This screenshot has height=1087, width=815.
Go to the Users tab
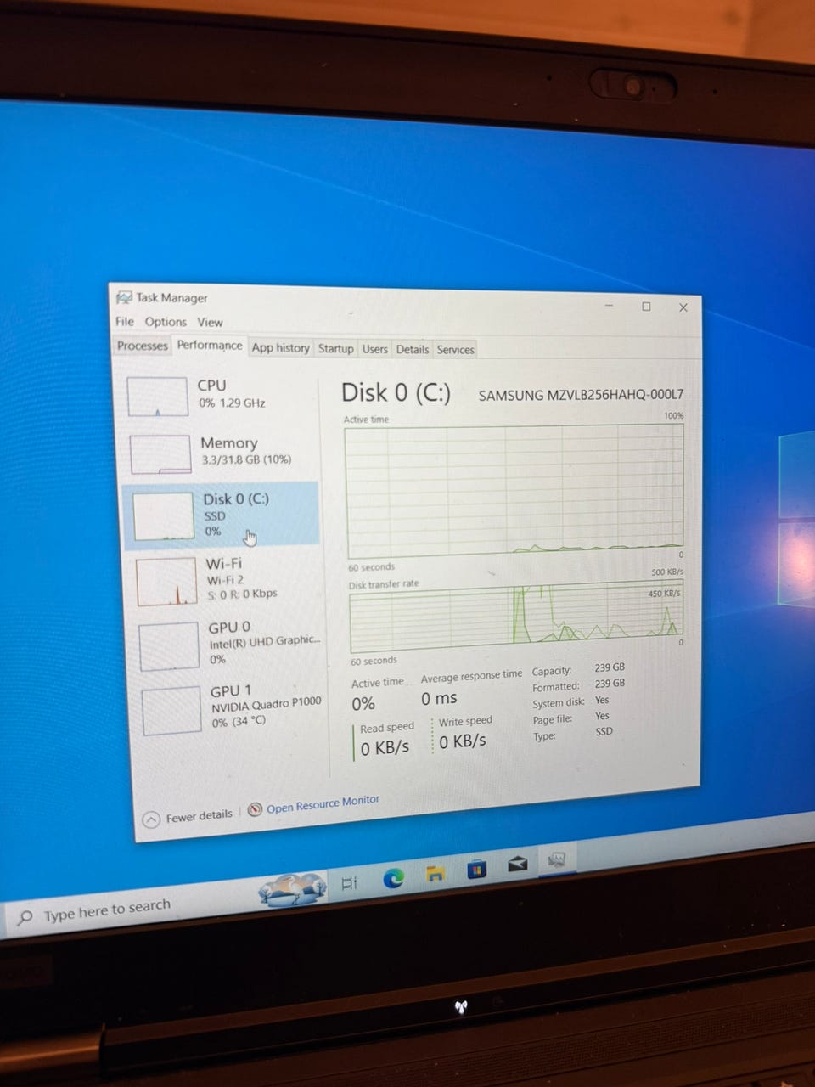[x=374, y=349]
